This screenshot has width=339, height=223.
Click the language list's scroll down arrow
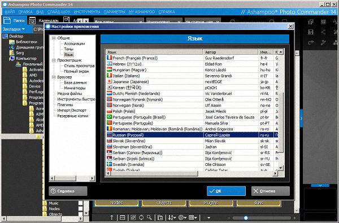coord(281,168)
